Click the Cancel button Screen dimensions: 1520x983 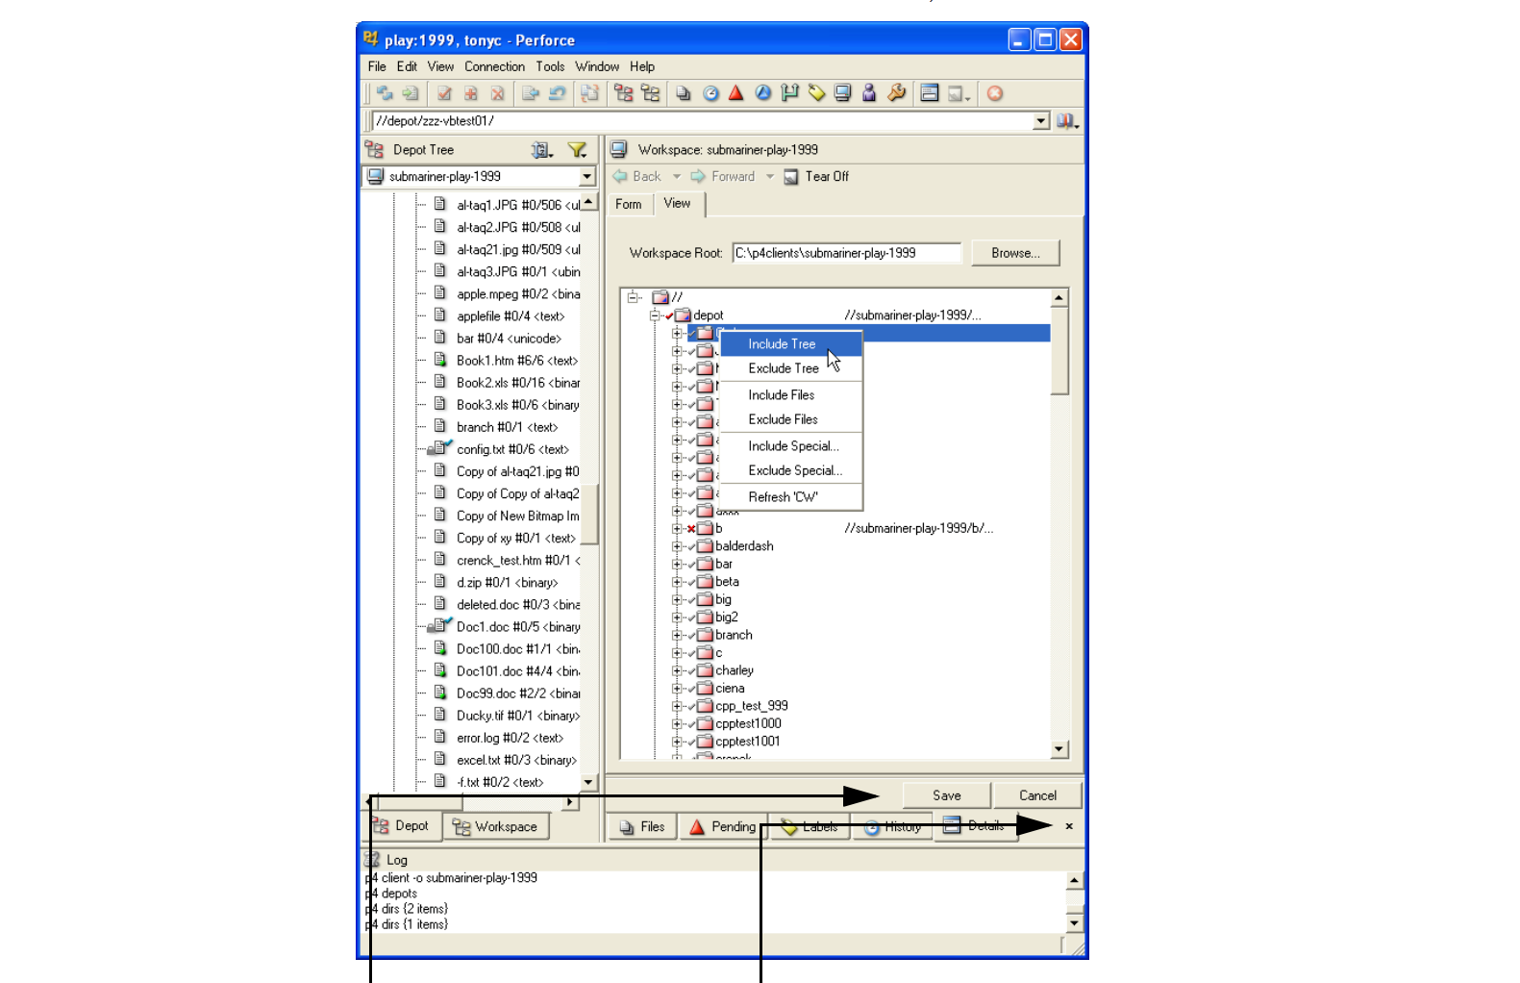1037,795
